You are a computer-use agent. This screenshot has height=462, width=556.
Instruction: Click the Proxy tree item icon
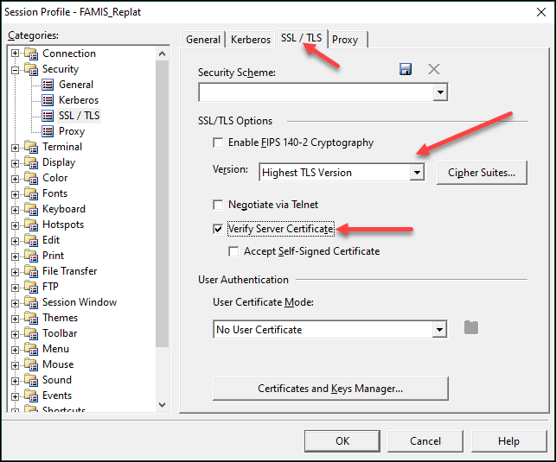(48, 131)
